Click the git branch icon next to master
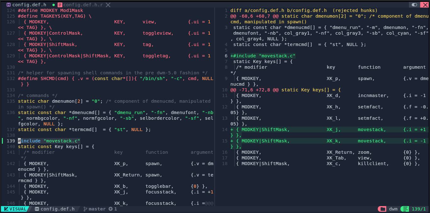 click(85, 209)
